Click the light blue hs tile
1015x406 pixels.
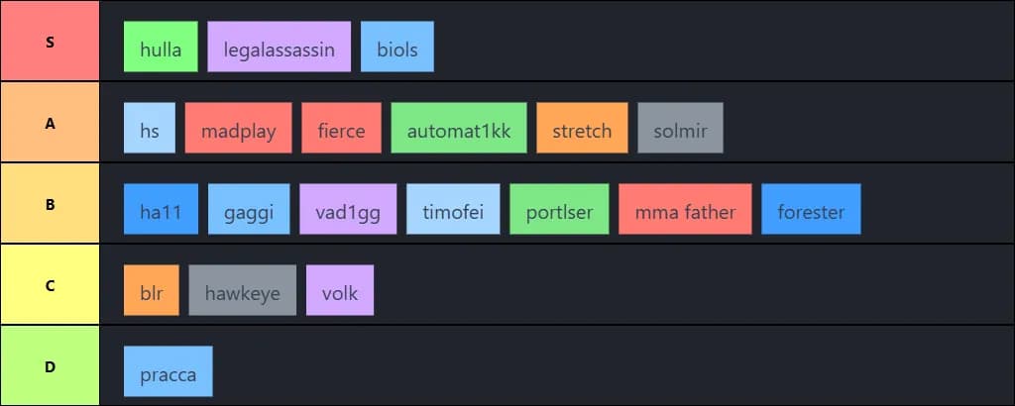pyautogui.click(x=150, y=129)
